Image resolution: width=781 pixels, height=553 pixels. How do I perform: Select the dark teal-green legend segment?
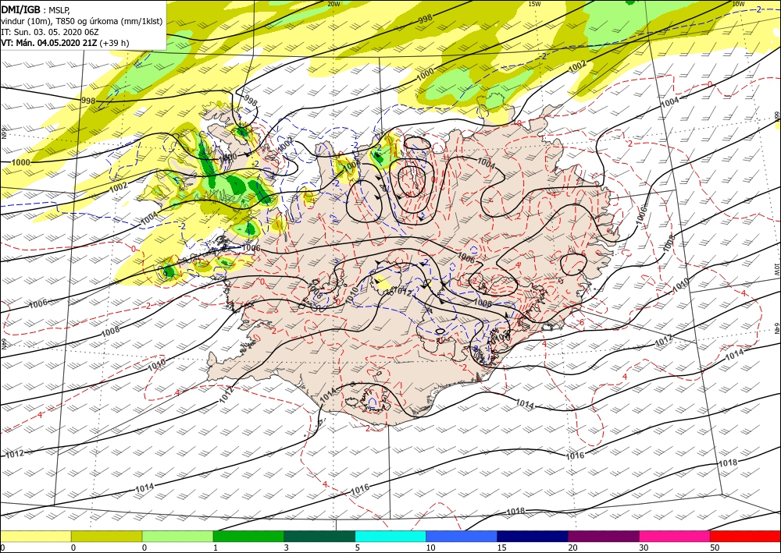[x=319, y=537]
